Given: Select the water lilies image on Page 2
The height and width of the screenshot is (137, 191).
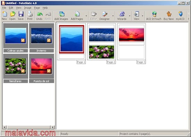Looking at the screenshot, I should pos(101,52).
